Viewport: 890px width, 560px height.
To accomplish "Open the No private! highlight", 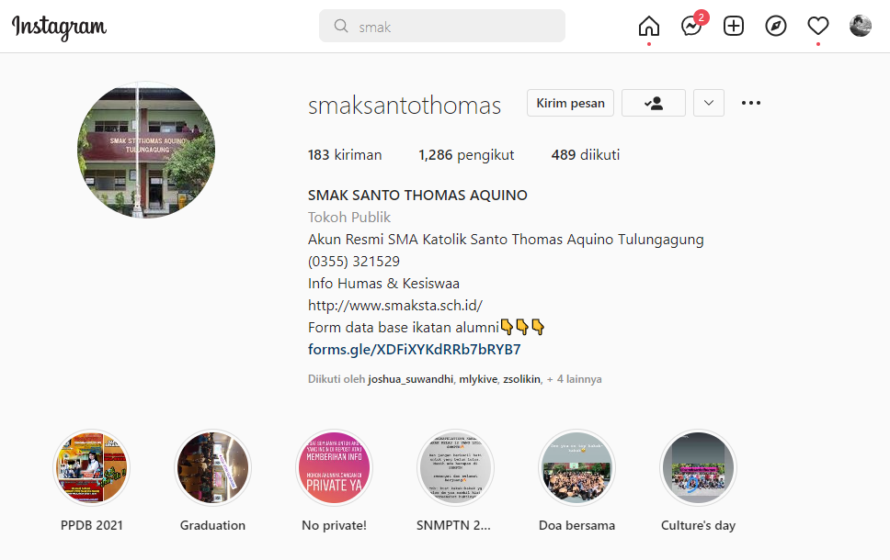I will (x=335, y=467).
